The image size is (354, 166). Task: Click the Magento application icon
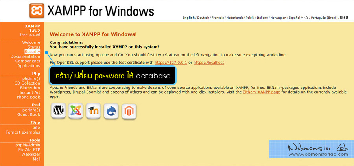pos(129,111)
